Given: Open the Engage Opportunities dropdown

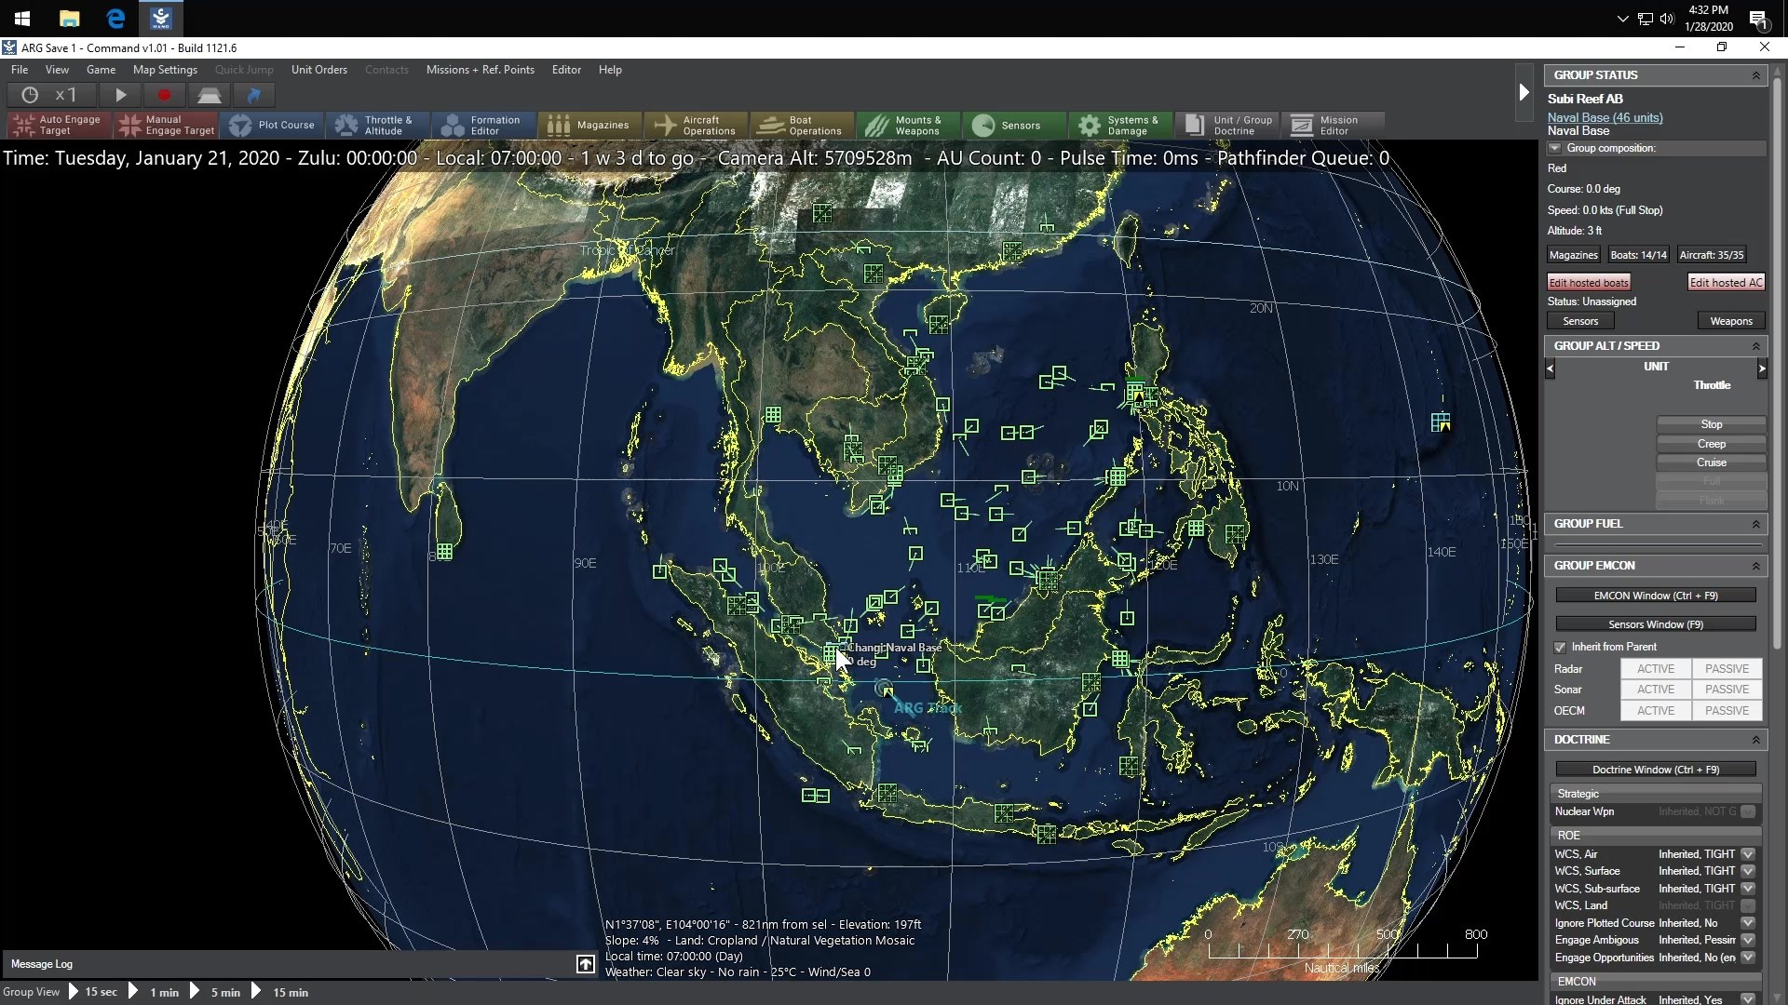Looking at the screenshot, I should point(1748,958).
